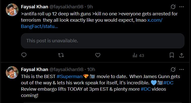191x103 pixels.
Task: Like the post about antifa arrests
Action: pyautogui.click(x=98, y=55)
